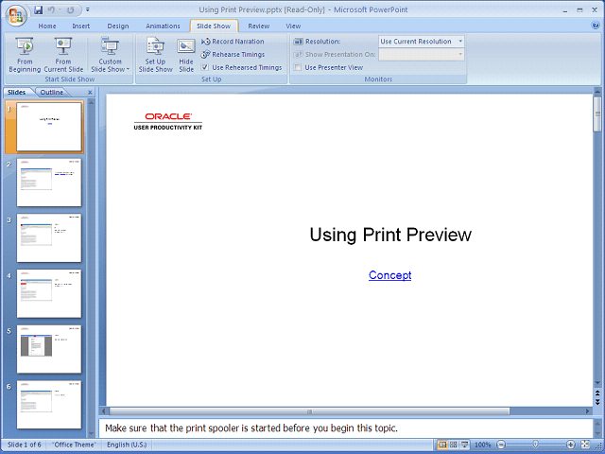Open the Review ribbon tab
The height and width of the screenshot is (454, 605).
(x=258, y=26)
